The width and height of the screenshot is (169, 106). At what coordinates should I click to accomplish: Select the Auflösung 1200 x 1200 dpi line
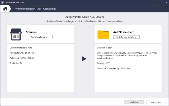[x=22, y=58]
